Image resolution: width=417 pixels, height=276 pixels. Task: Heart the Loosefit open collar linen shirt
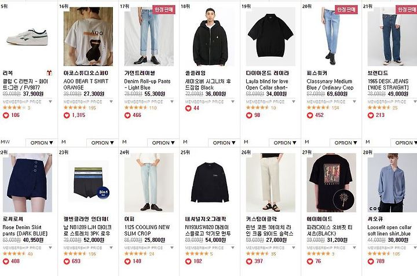pos(371,262)
